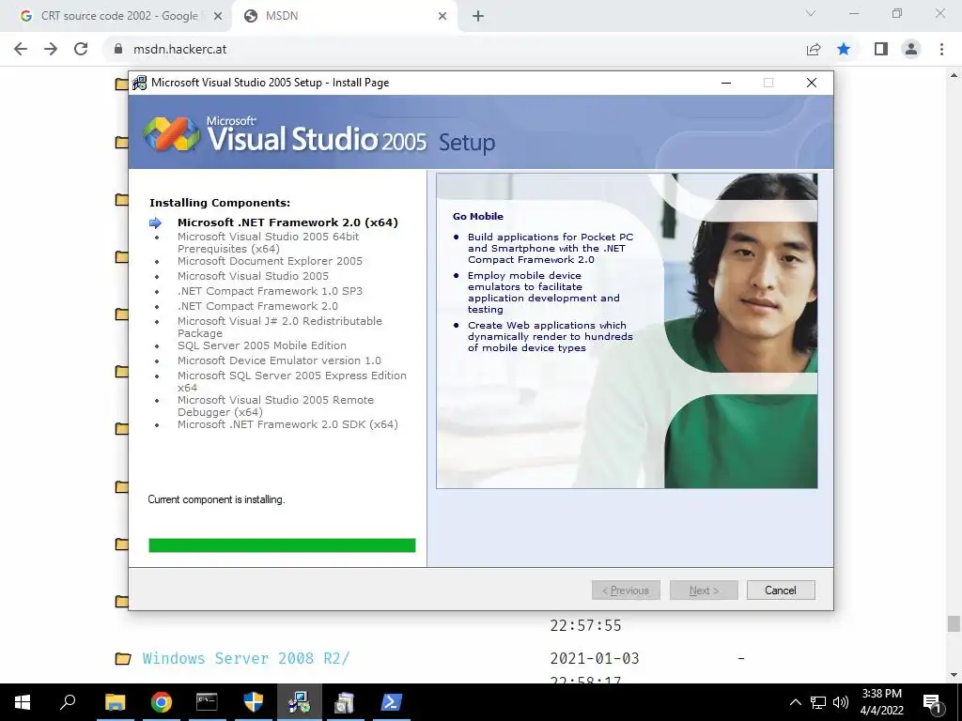
Task: Open Command Prompt in taskbar
Action: pos(207,702)
